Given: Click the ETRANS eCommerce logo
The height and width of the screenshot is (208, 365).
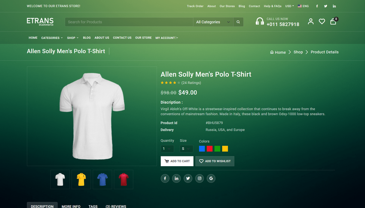Looking at the screenshot, I should (x=40, y=22).
